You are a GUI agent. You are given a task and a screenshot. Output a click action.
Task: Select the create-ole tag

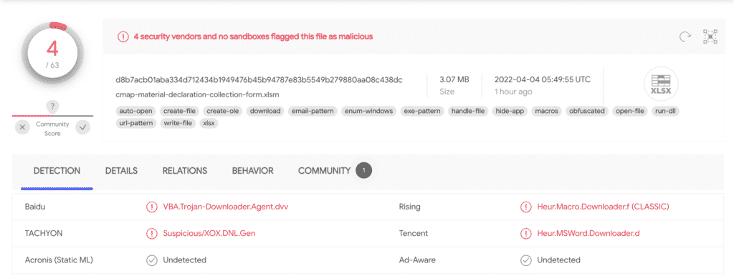(x=224, y=111)
